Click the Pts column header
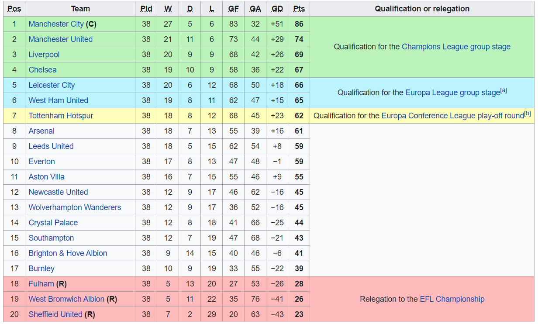This screenshot has height=324, width=538. (x=299, y=9)
